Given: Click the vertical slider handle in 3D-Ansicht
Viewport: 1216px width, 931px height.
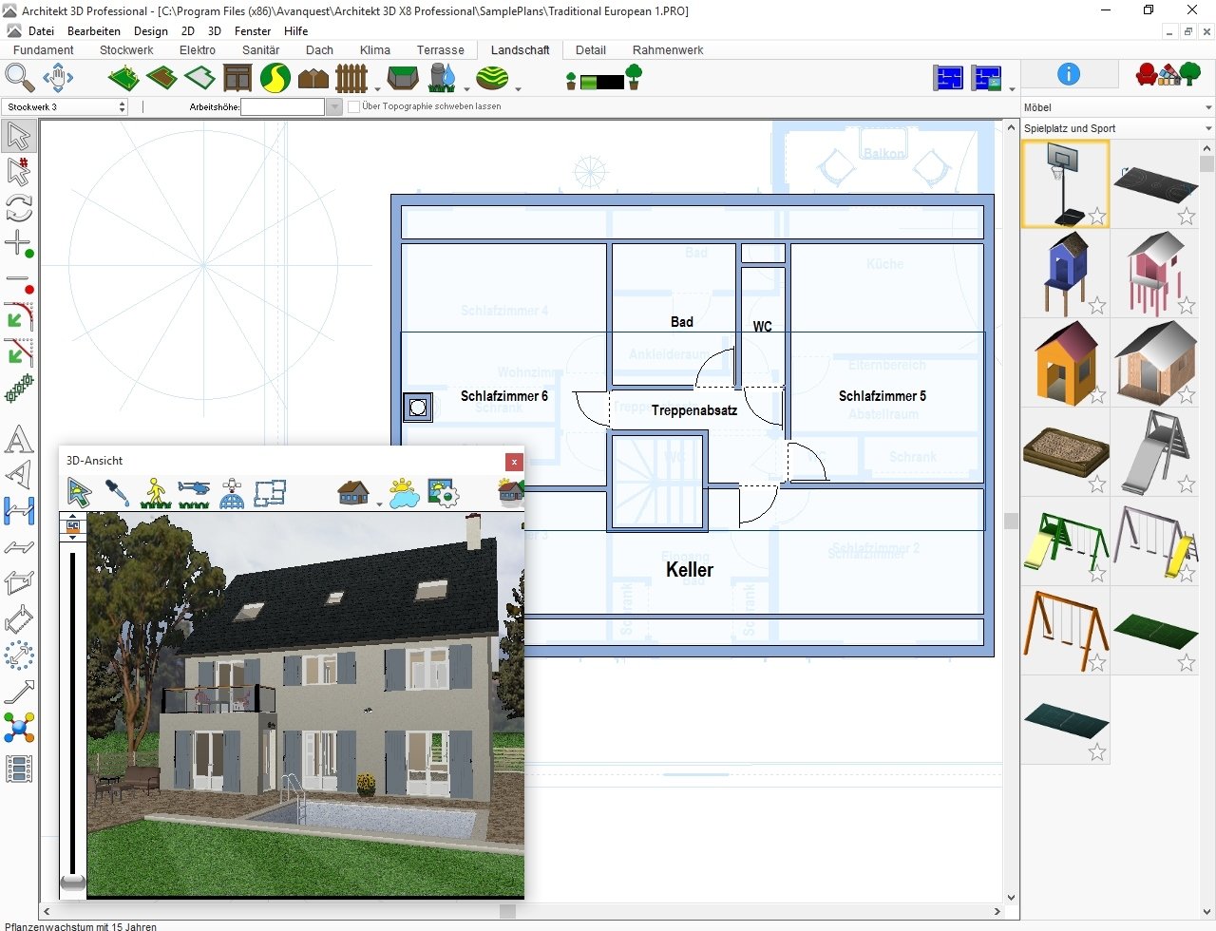Looking at the screenshot, I should (72, 883).
